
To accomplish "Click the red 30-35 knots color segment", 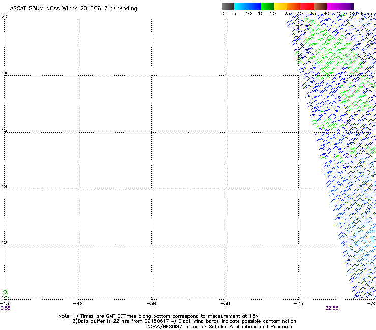I will (307, 6).
